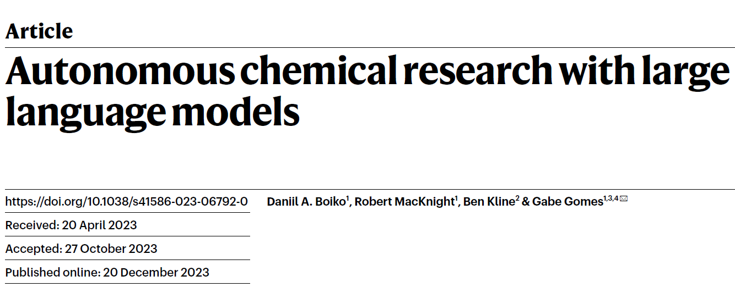The width and height of the screenshot is (735, 287).
Task: Click the word Autonomous in title
Action: click(x=120, y=71)
